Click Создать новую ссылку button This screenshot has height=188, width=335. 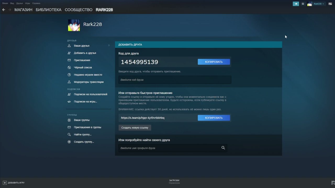click(135, 128)
